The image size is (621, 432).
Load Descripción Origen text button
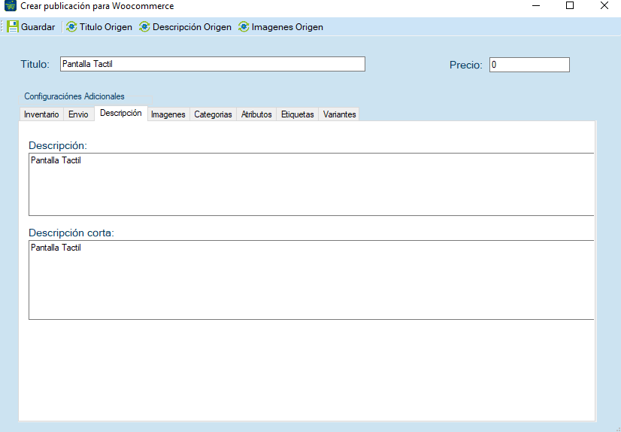[x=192, y=27]
